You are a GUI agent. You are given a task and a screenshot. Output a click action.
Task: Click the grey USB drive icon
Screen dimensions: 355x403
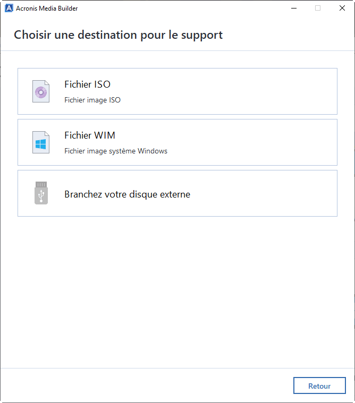tap(41, 193)
